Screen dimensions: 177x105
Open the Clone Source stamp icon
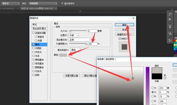coord(170,33)
